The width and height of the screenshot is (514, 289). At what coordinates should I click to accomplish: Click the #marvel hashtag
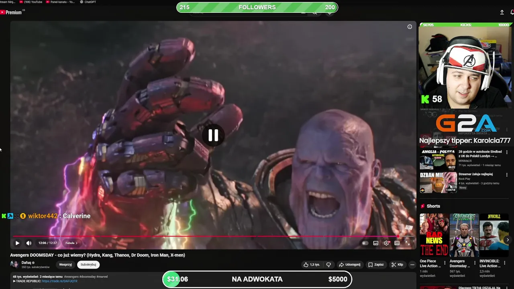click(102, 277)
